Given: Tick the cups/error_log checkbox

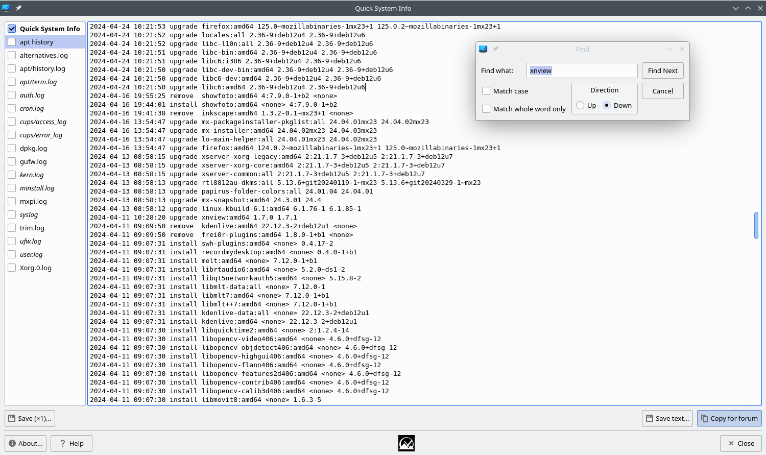Looking at the screenshot, I should pyautogui.click(x=12, y=135).
